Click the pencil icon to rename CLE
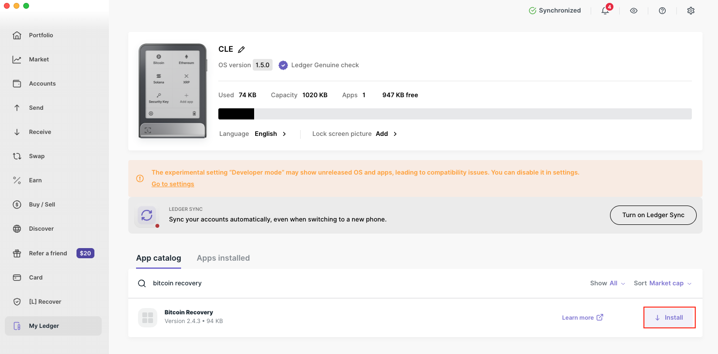This screenshot has width=718, height=354. (242, 49)
